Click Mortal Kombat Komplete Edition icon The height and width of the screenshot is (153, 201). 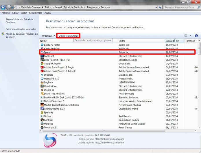[42, 105]
